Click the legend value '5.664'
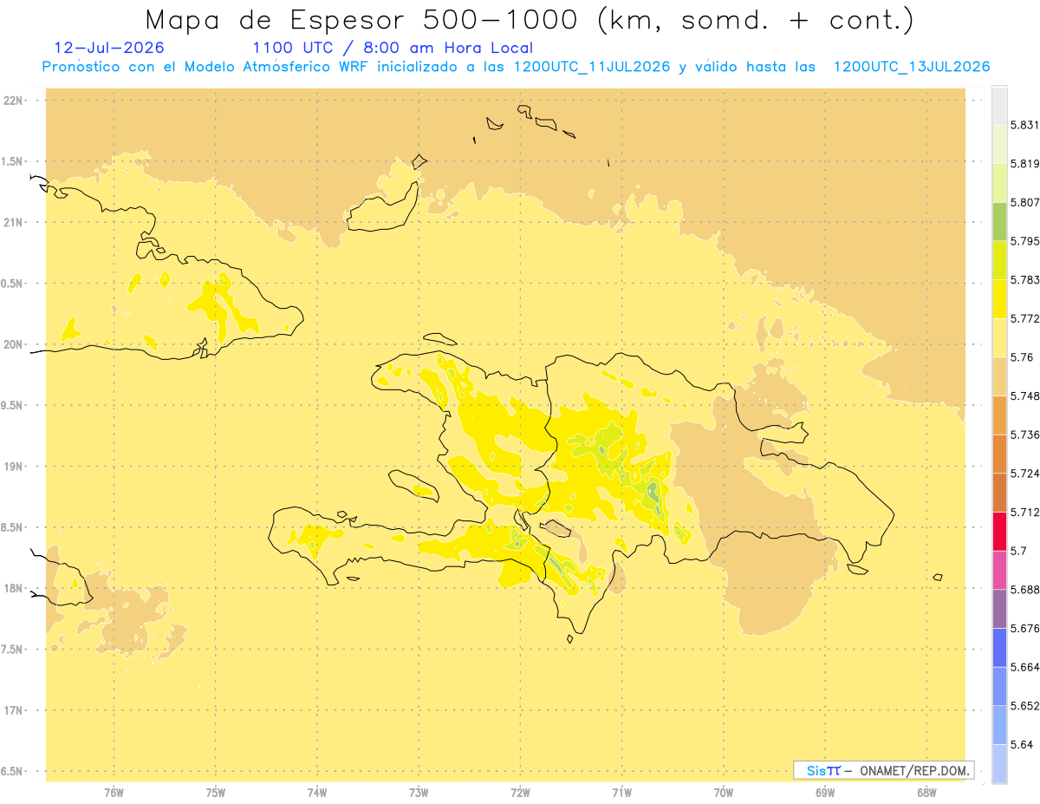This screenshot has width=1040, height=804. pos(1025,667)
